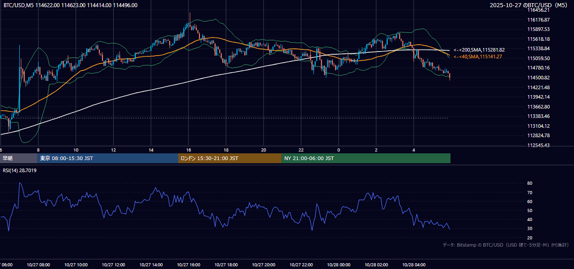Click price axis value 113662.80
The width and height of the screenshot is (574, 269).
pos(539,107)
